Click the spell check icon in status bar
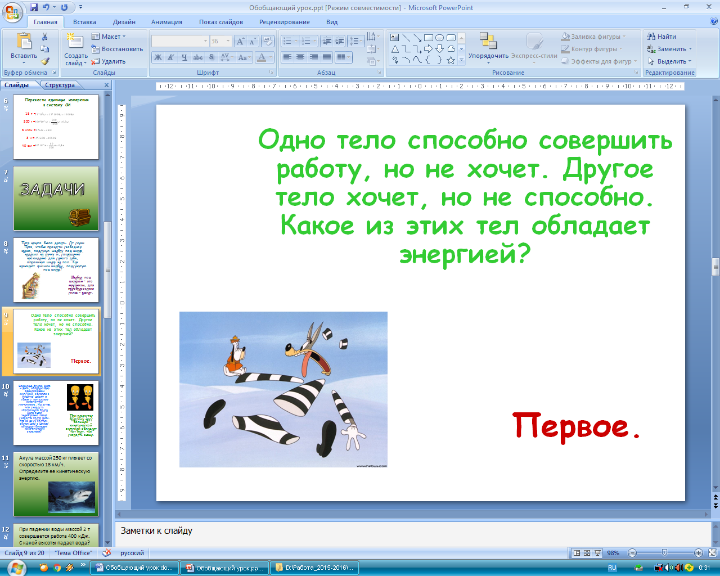 click(x=106, y=553)
